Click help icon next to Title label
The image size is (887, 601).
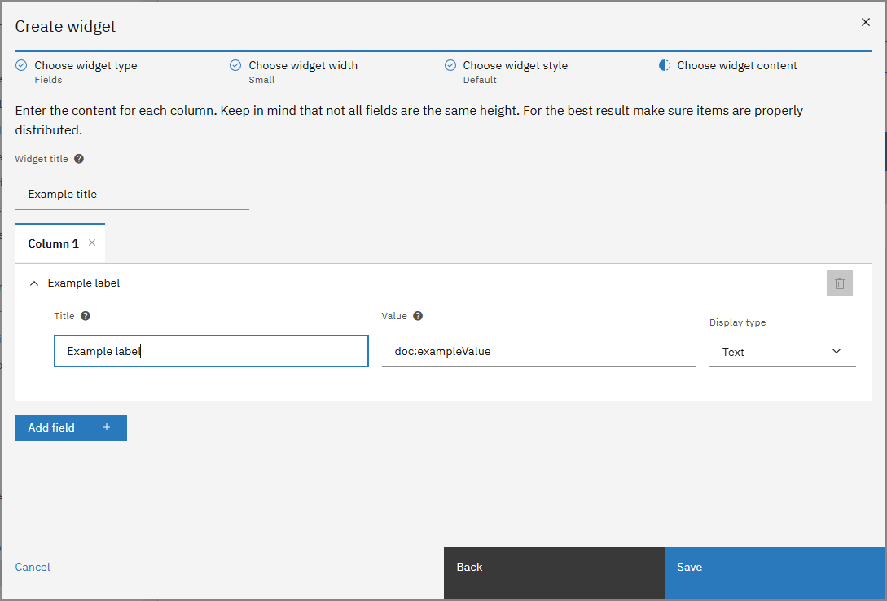[86, 316]
